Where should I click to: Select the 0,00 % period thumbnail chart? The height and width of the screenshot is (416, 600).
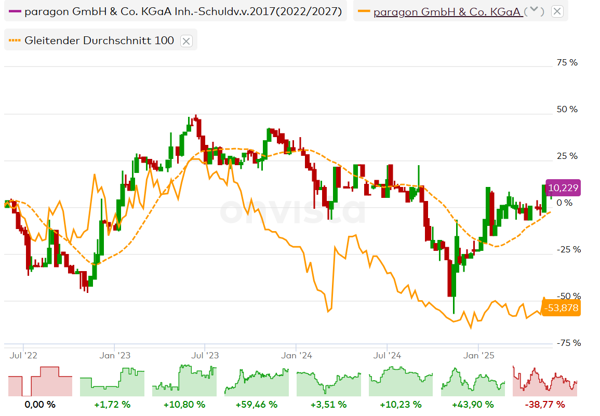40,382
